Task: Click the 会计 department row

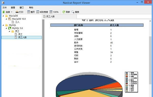Action: click(x=76, y=62)
